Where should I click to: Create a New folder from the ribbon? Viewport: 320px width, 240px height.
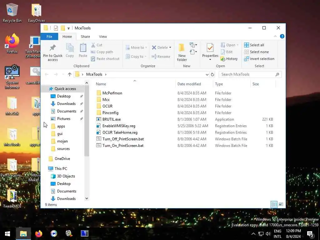point(182,52)
